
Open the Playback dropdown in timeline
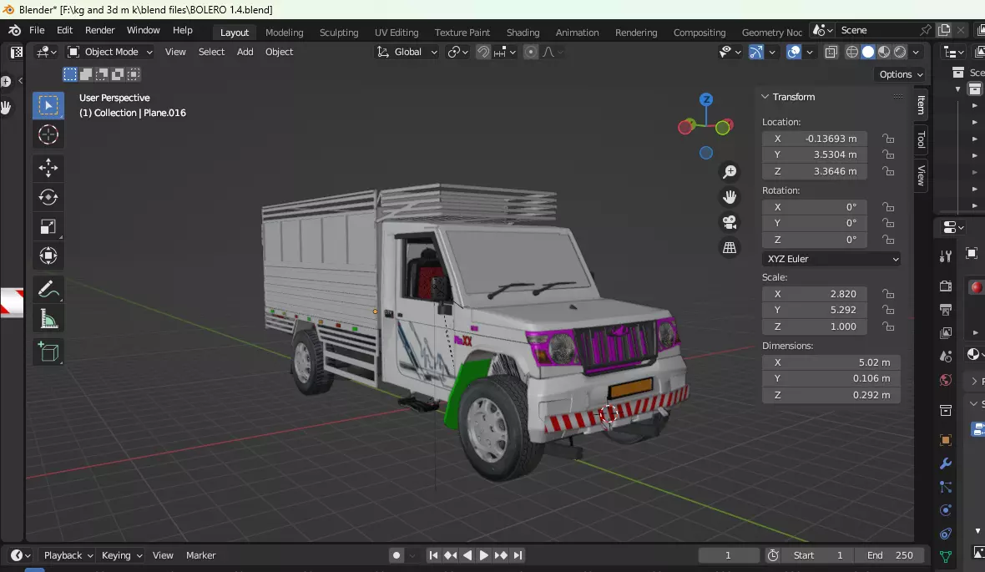(68, 555)
